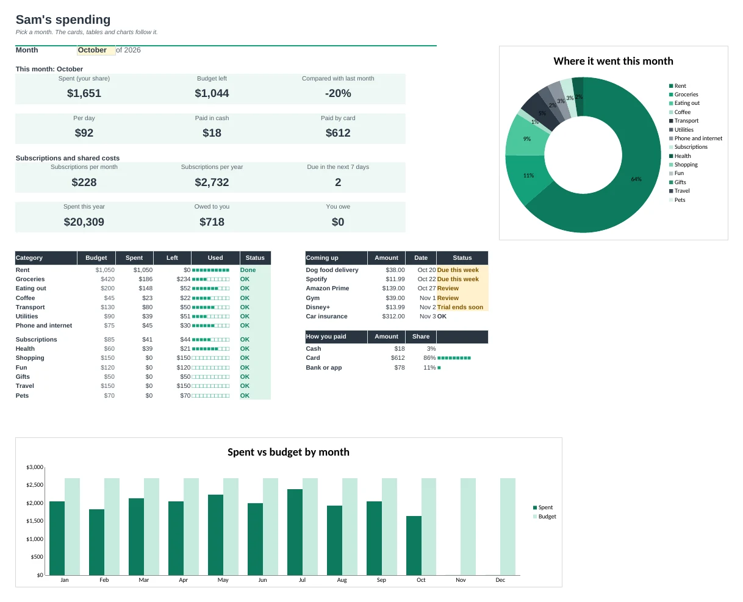Click the 'of 2026' year text
This screenshot has width=743, height=602.
[x=128, y=50]
